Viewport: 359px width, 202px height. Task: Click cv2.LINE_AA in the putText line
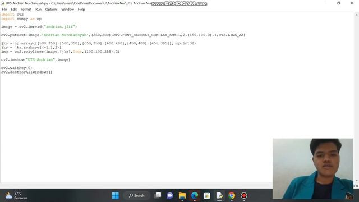pyautogui.click(x=231, y=35)
